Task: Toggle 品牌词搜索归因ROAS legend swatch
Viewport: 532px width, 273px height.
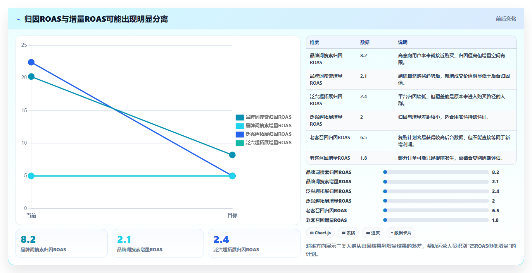Action: pyautogui.click(x=240, y=117)
